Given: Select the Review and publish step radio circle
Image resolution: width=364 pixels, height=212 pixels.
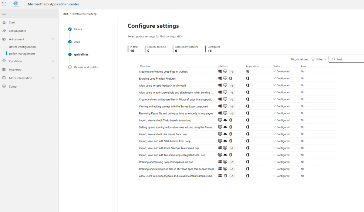Looking at the screenshot, I should (69, 67).
